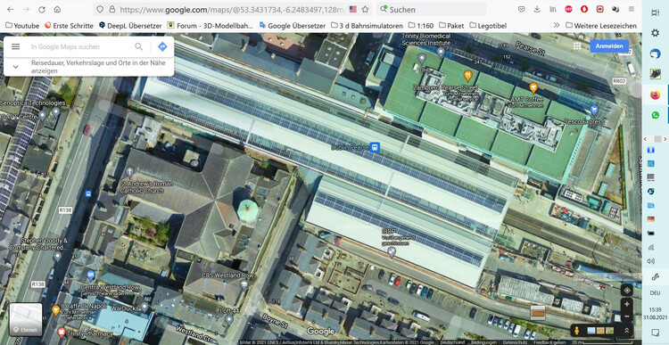Open the Legotibel bookmark folder

[488, 26]
